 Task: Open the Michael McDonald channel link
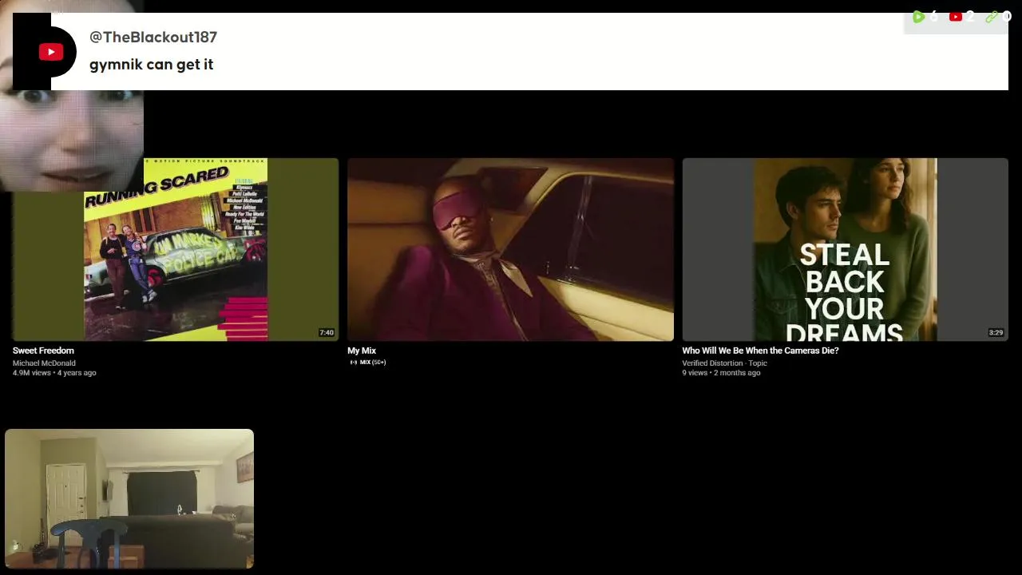tap(44, 363)
